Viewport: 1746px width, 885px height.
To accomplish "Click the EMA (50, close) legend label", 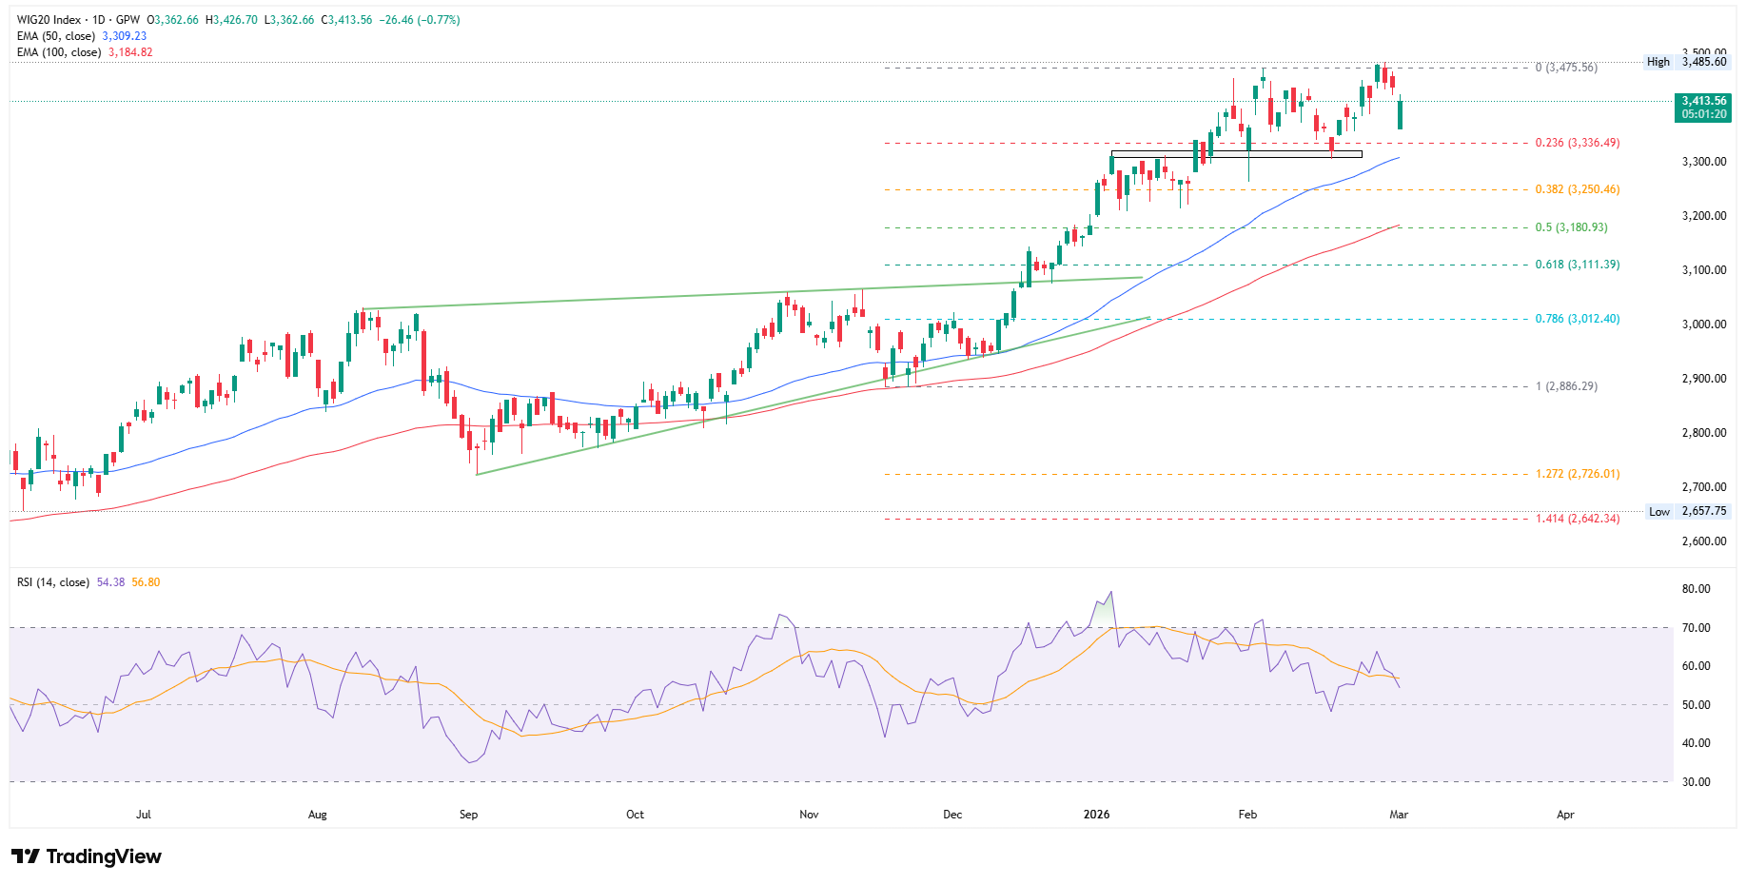I will pos(56,36).
